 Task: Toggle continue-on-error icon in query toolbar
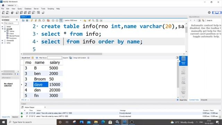pyautogui.click(x=48, y=20)
